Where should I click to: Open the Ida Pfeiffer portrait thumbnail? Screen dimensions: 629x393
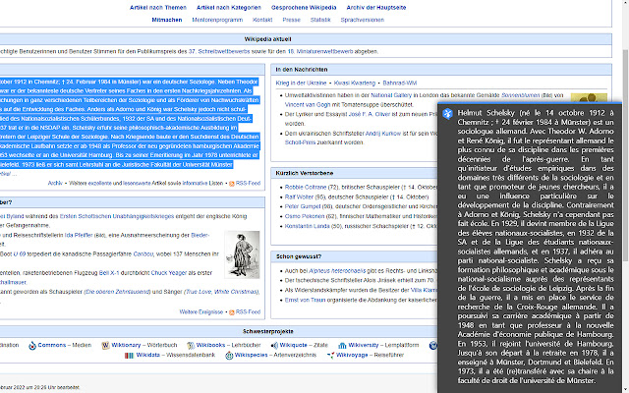242,254
